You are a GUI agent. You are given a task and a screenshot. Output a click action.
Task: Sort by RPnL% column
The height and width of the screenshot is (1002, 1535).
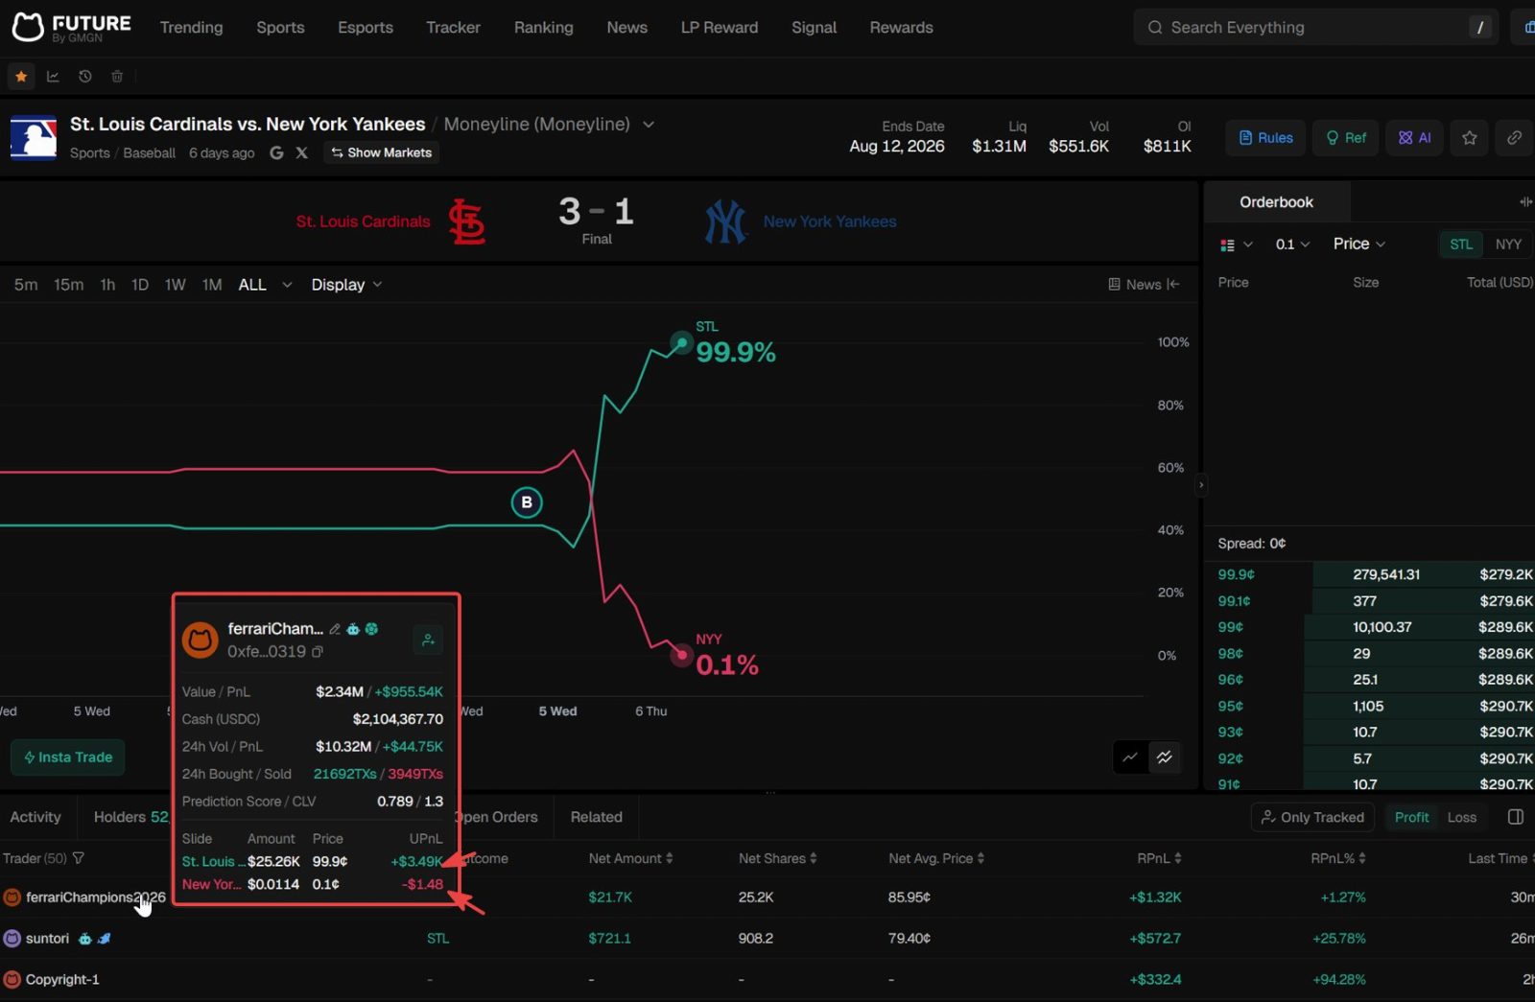click(1338, 858)
